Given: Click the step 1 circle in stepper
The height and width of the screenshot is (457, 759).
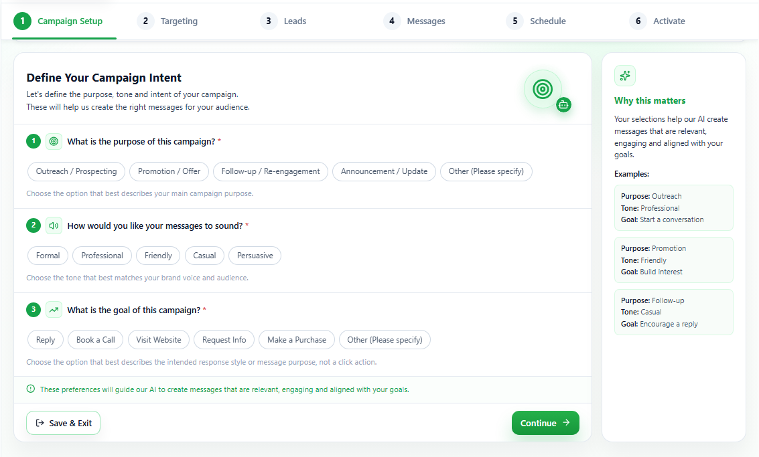Looking at the screenshot, I should tap(22, 21).
